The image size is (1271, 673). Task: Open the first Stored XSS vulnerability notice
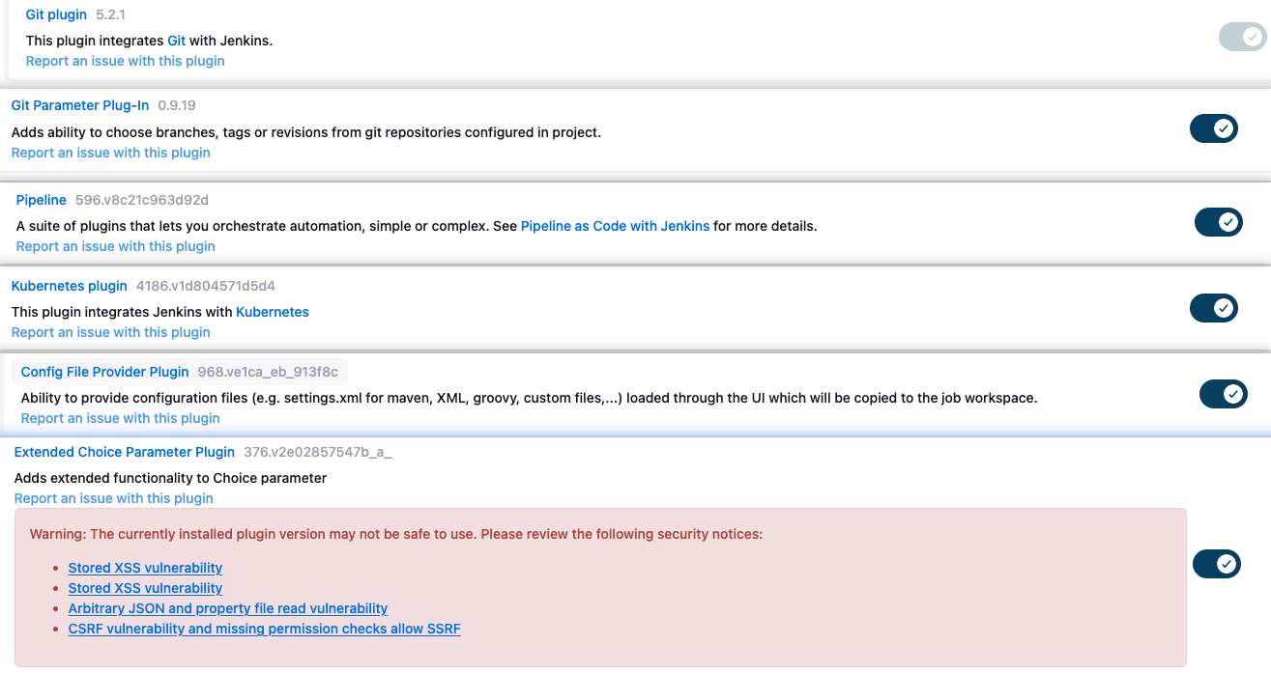(x=145, y=568)
